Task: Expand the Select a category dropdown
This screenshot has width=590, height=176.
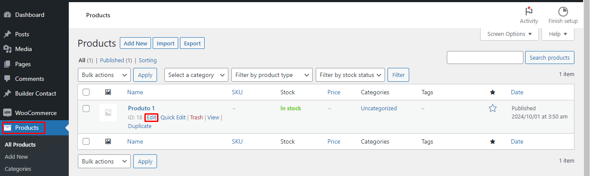Action: coord(196,75)
